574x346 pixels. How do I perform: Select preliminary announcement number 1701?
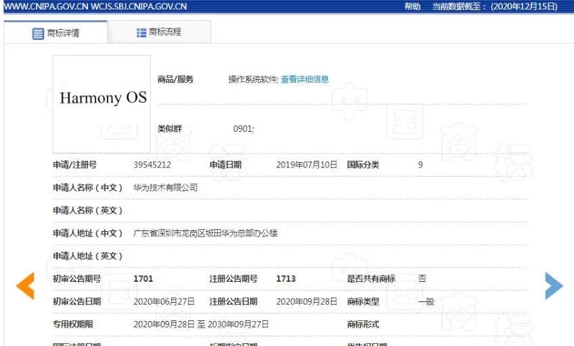pos(143,279)
